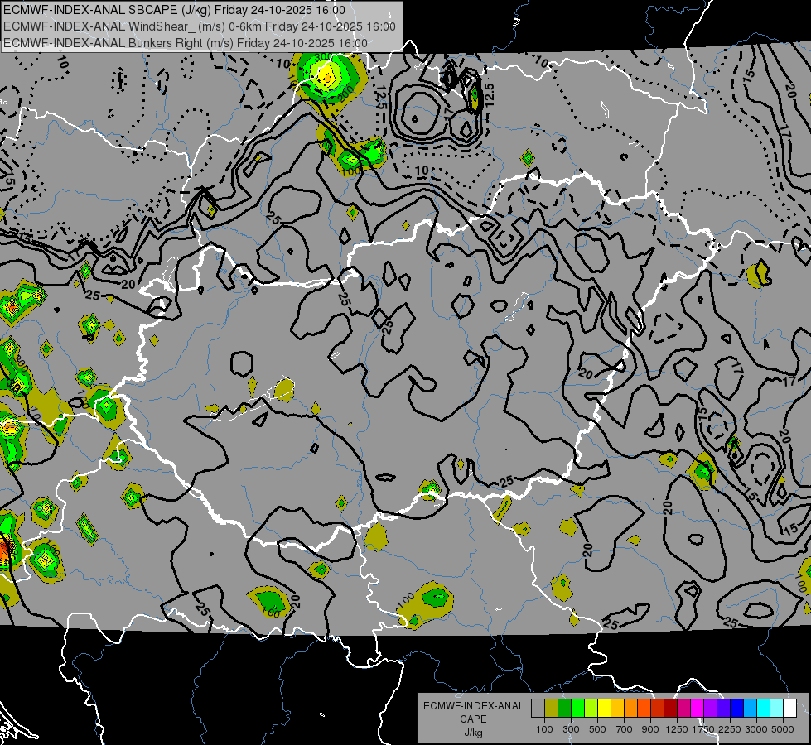Viewport: 811px width, 745px height.
Task: Click the legend word CAPE
Action: (473, 719)
